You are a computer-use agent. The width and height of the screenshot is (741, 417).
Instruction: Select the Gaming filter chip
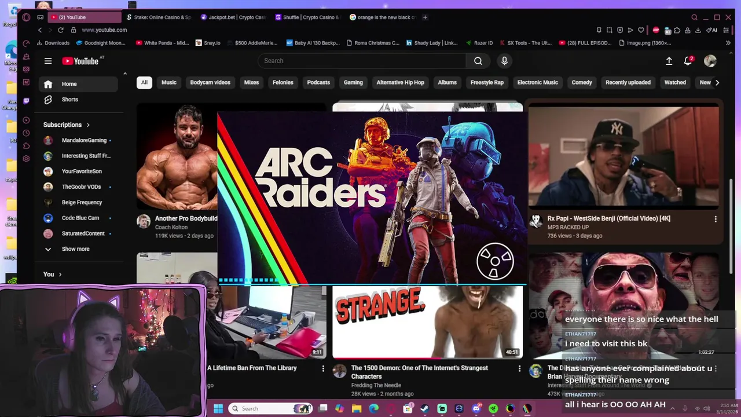point(353,82)
